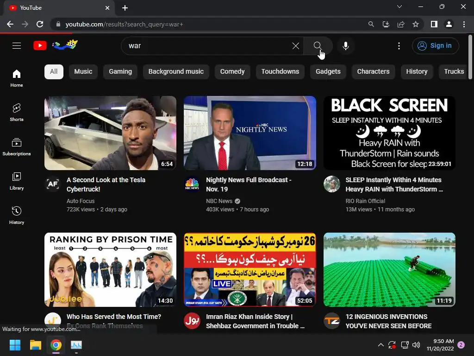
Task: Play the Nightly News thumbnail
Action: pyautogui.click(x=250, y=133)
